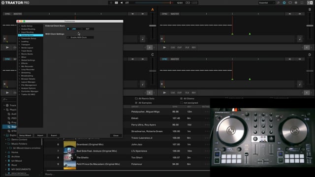Click the Downbeat (Original Mix) cover art
This screenshot has width=315, height=177.
70,144
